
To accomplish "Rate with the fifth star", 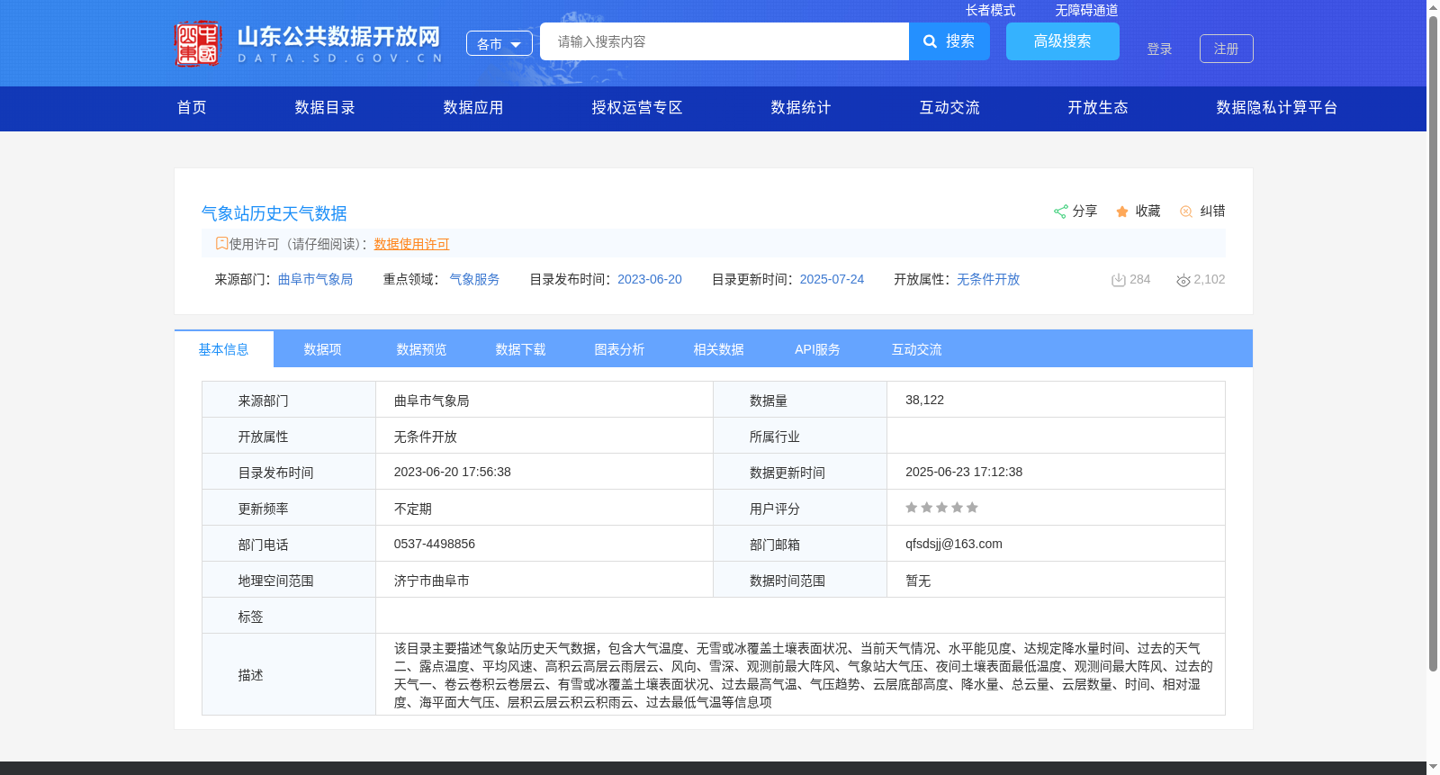I will (972, 508).
